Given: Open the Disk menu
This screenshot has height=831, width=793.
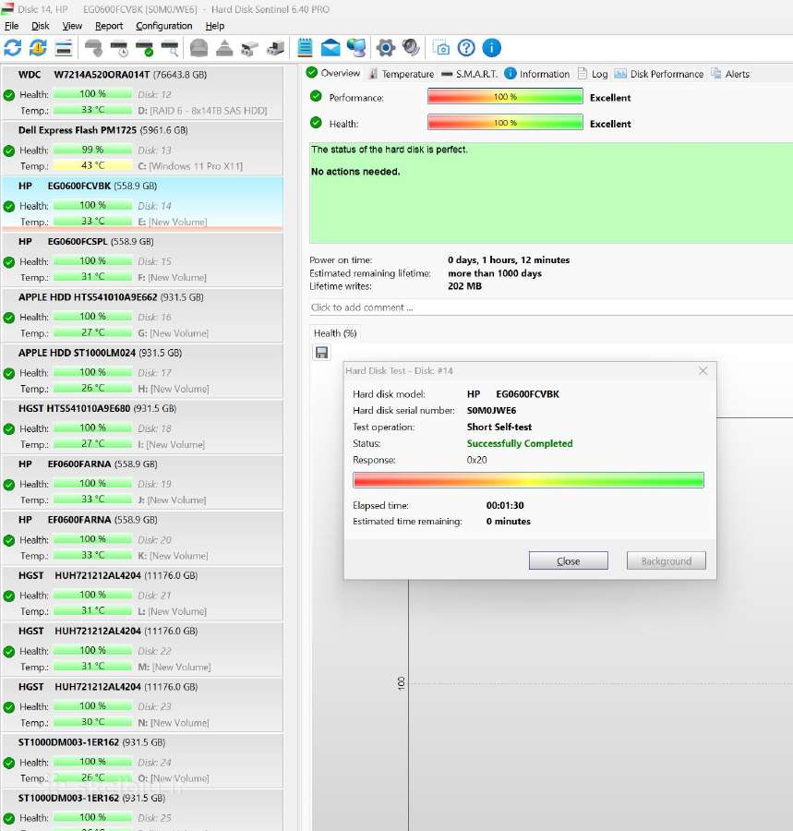Looking at the screenshot, I should [x=41, y=26].
